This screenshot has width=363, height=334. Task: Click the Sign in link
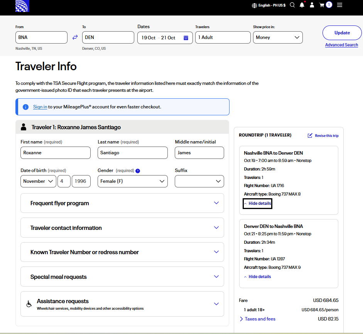click(40, 107)
